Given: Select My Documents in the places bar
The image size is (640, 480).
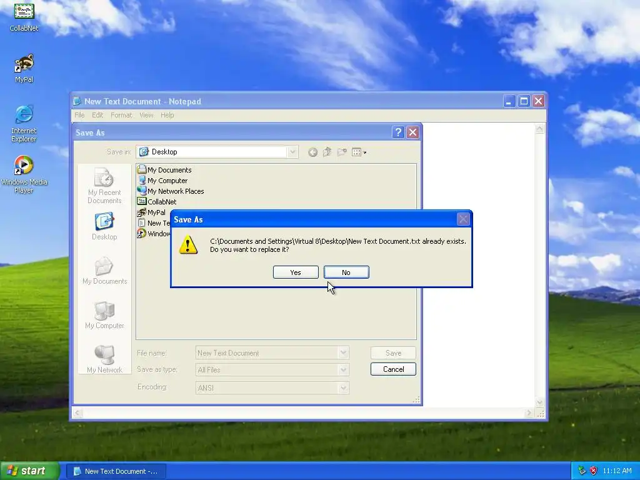Looking at the screenshot, I should (x=104, y=271).
